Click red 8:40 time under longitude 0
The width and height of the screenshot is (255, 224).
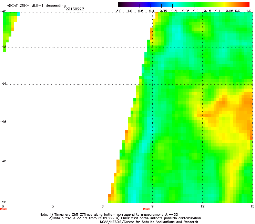pyautogui.click(x=3, y=209)
